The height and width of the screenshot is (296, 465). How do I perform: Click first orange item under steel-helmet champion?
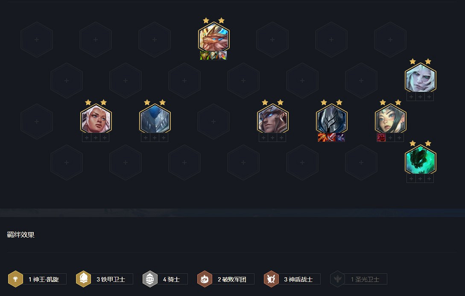(322, 137)
